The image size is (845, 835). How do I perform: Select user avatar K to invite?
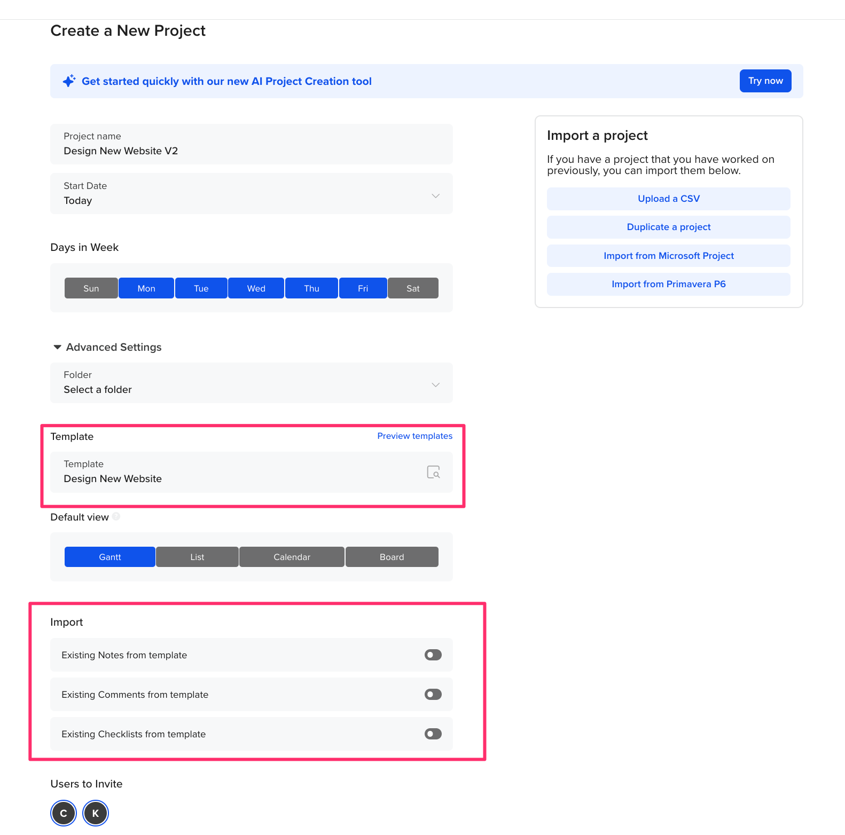[96, 813]
